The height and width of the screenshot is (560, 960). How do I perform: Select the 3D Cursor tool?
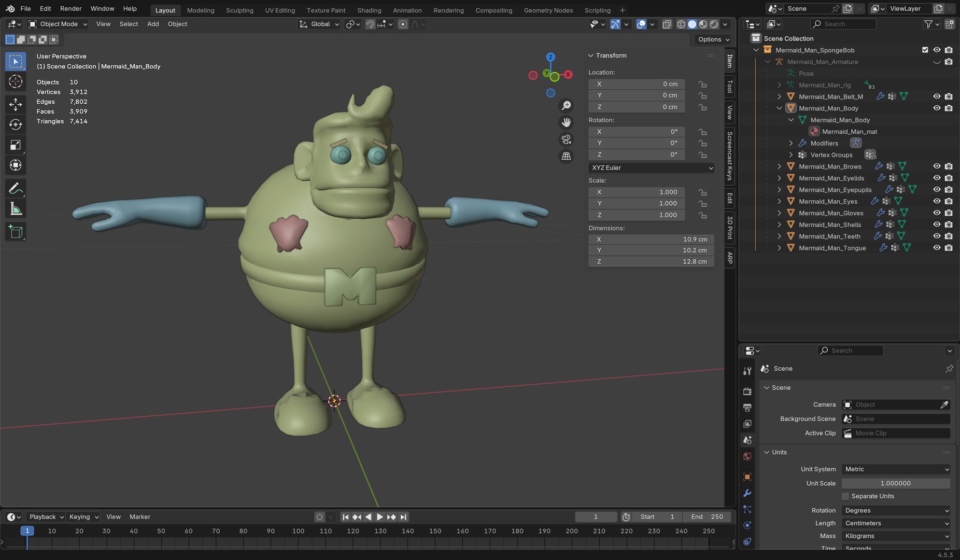pos(16,81)
